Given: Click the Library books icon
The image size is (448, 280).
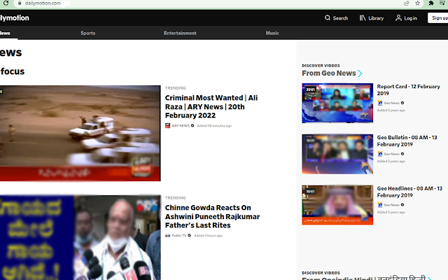Looking at the screenshot, I should coord(363,18).
